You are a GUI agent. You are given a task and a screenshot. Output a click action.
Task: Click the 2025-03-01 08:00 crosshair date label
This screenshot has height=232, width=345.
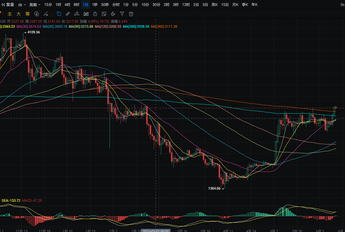(x=156, y=231)
